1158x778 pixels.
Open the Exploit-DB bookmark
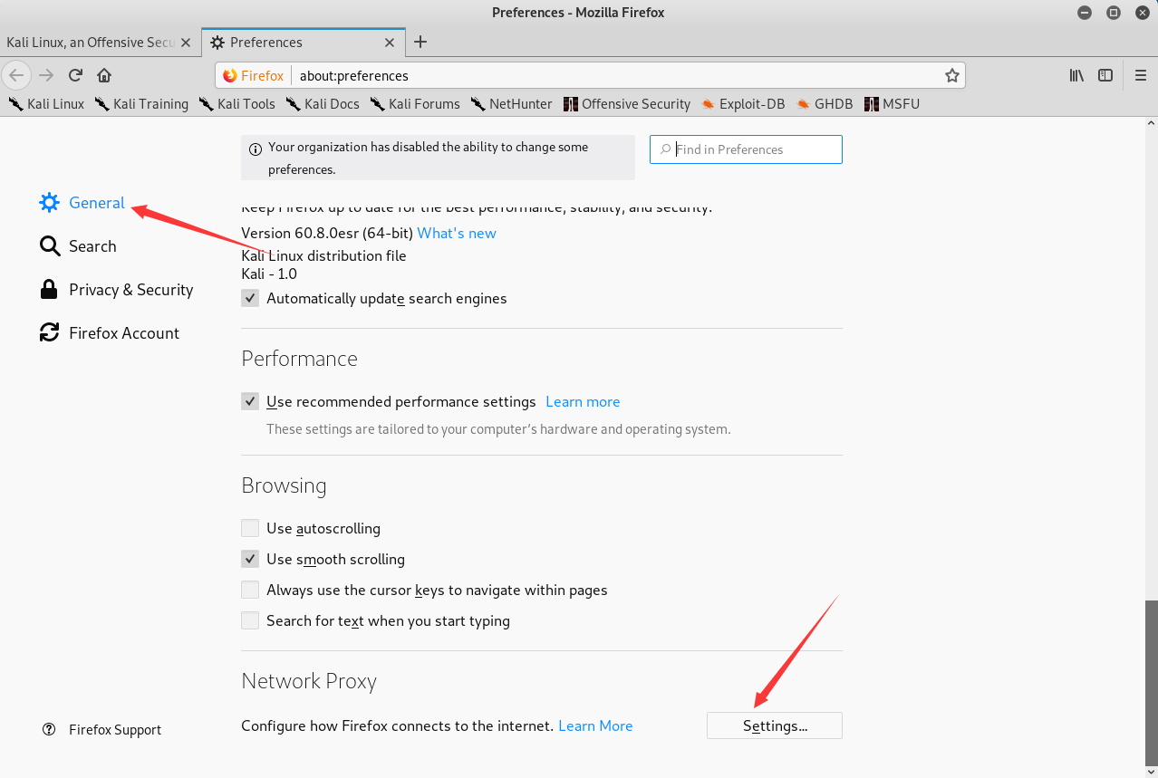(743, 104)
